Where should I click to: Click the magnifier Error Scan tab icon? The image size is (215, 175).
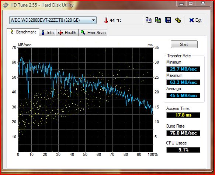[83, 33]
